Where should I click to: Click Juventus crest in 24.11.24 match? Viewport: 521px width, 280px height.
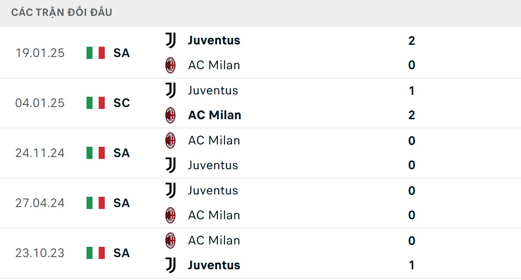[171, 165]
